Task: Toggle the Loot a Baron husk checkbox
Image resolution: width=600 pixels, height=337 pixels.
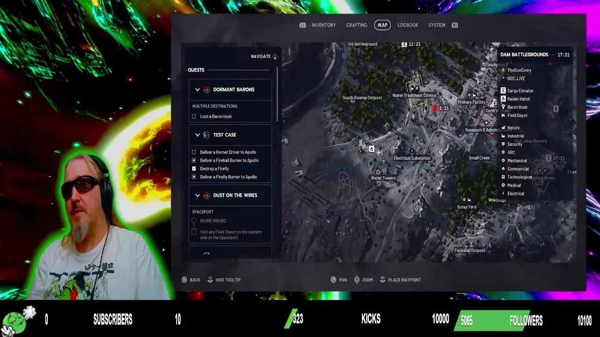Action: point(194,117)
